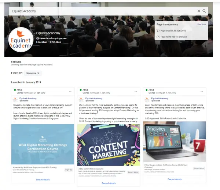The width and height of the screenshot is (220, 190).
Task: Click green Active status dot on 1 Jan ad
Action: (147, 90)
